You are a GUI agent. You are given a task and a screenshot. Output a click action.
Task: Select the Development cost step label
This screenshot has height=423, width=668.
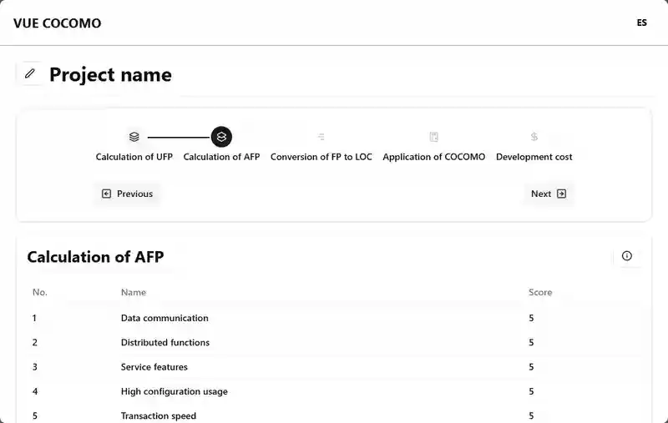534,157
